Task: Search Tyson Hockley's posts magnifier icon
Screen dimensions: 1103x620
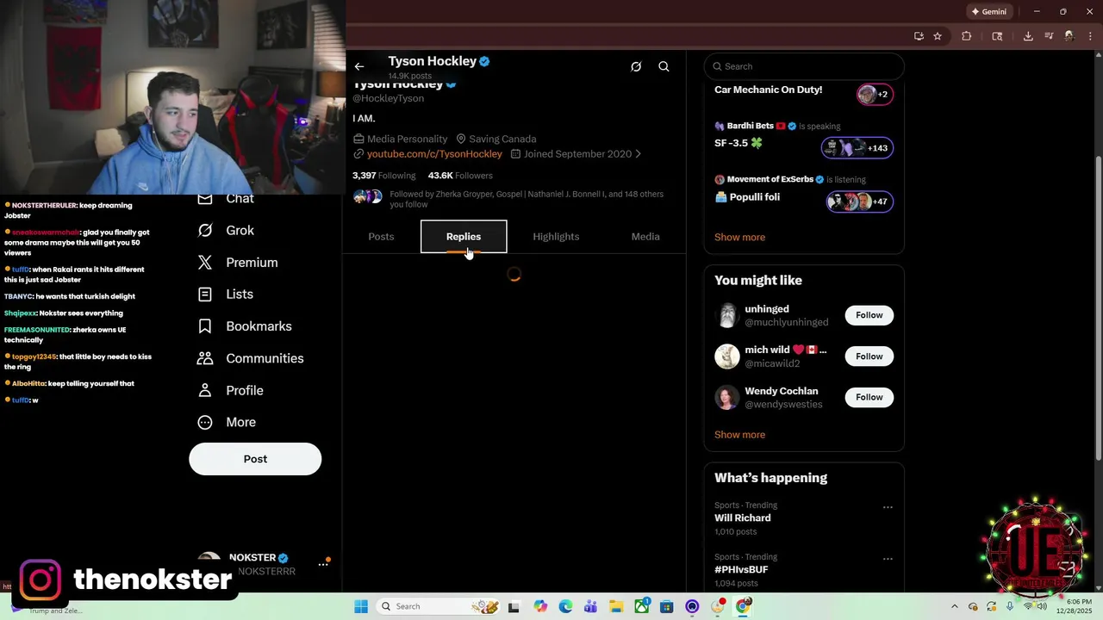Action: coord(664,66)
